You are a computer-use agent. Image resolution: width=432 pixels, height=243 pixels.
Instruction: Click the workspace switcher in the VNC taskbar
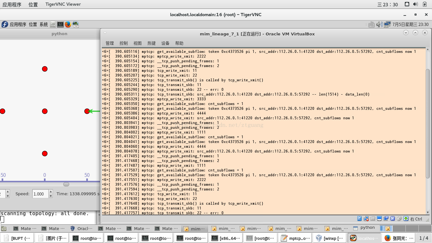[405, 228]
